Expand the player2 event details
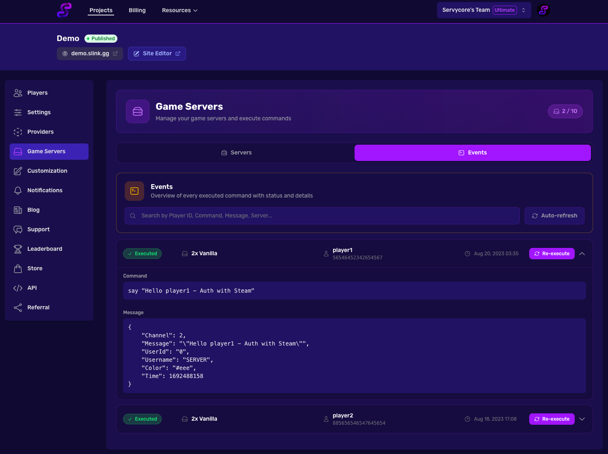Viewport: 608px width, 454px height. click(x=582, y=419)
